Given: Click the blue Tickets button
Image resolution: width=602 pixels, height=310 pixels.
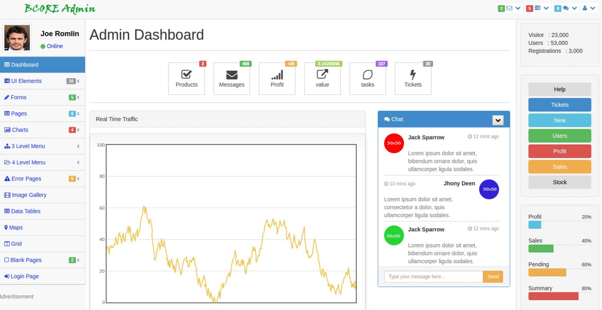Looking at the screenshot, I should click(560, 105).
